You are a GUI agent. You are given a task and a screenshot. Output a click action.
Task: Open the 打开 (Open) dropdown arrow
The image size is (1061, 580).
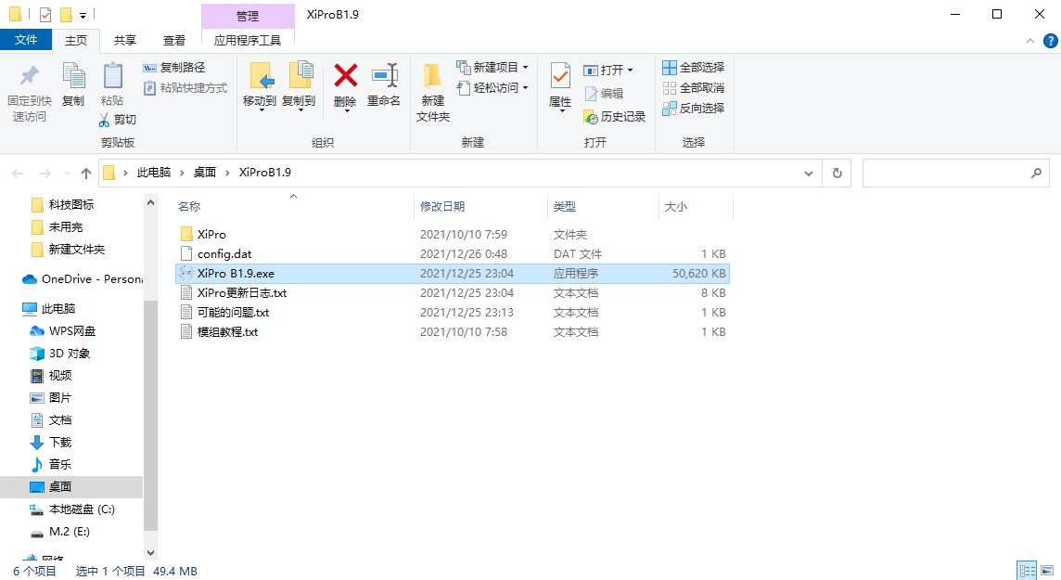pyautogui.click(x=630, y=71)
